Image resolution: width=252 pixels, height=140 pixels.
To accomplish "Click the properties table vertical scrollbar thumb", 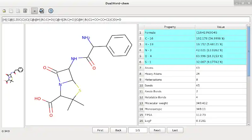I will click(x=249, y=51).
